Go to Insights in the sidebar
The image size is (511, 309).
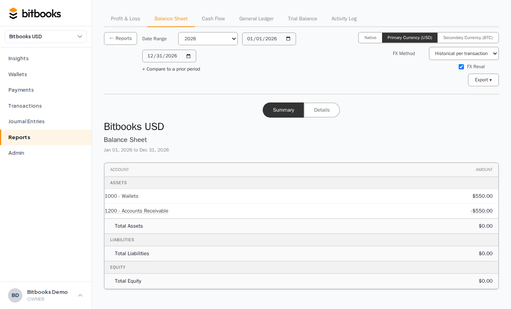[x=46, y=58]
